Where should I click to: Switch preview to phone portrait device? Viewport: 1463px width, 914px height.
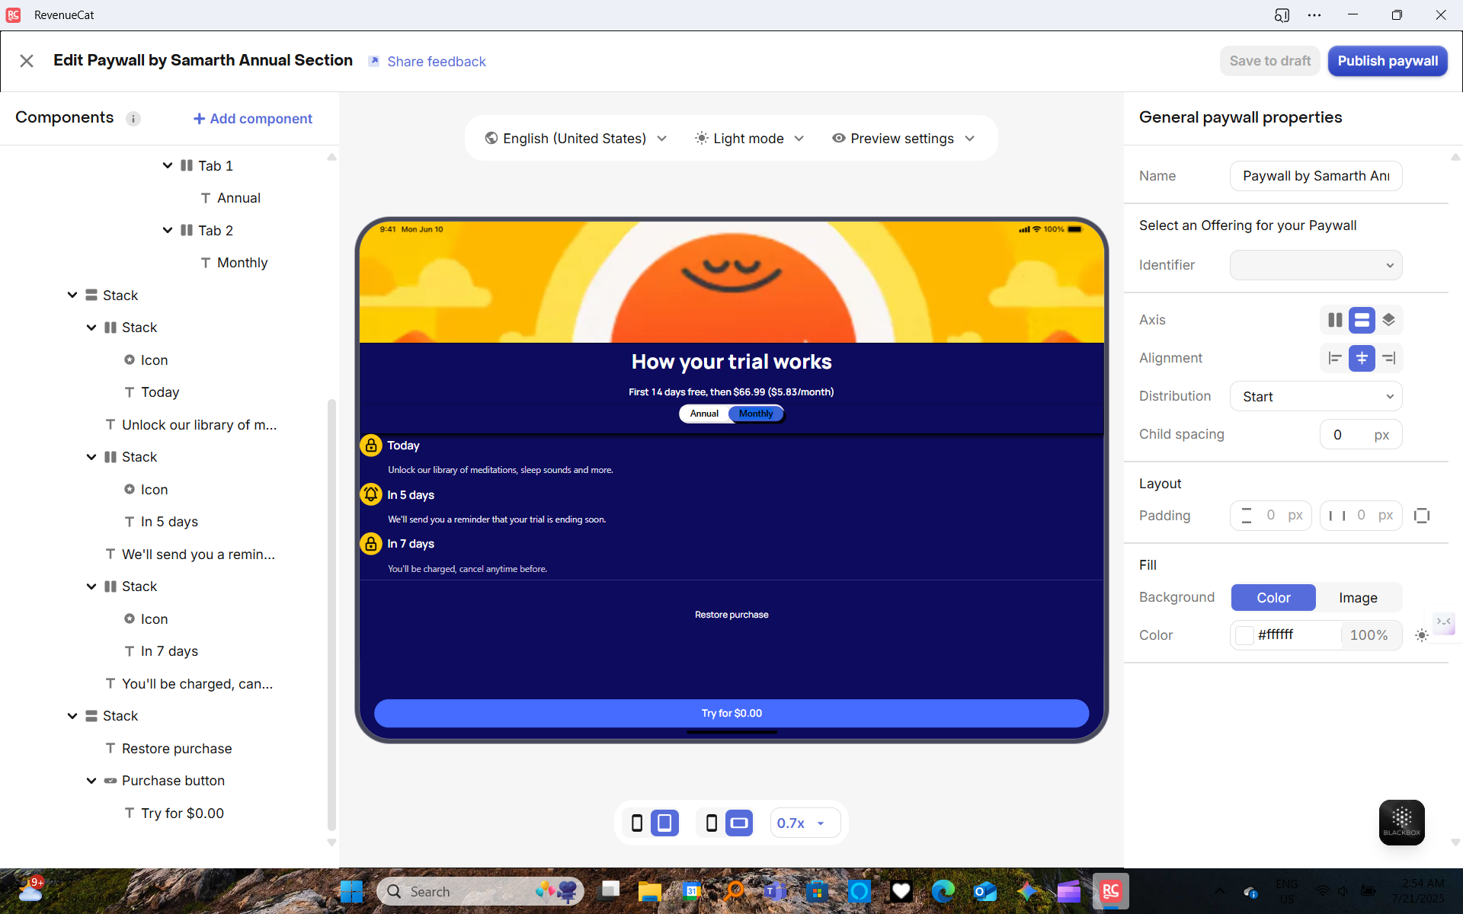[637, 823]
